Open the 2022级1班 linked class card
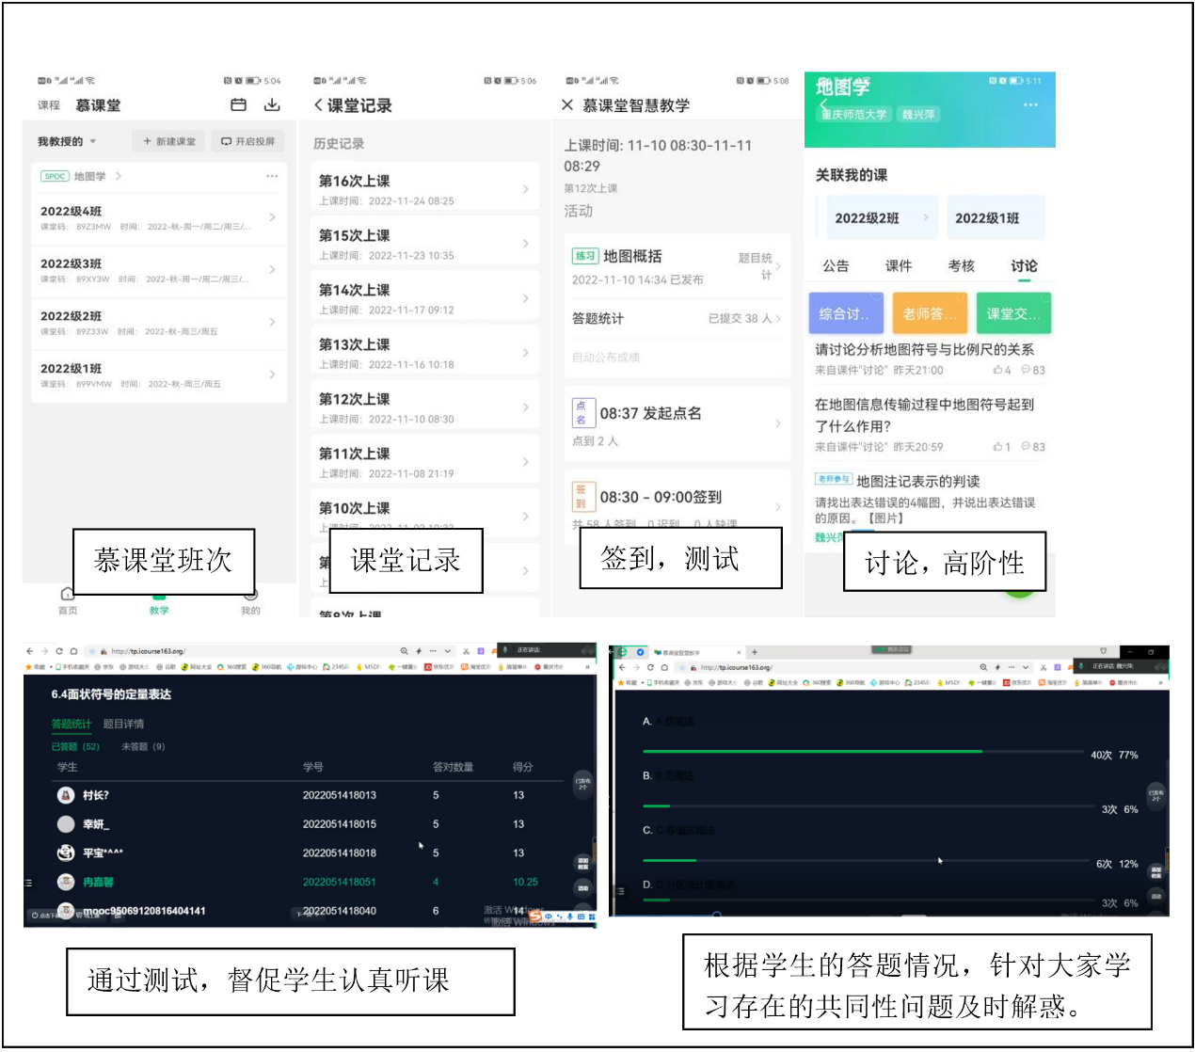Viewport: 1195px width, 1052px height. point(996,217)
